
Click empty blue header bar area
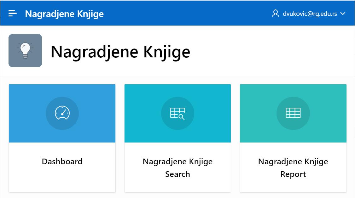pyautogui.click(x=189, y=13)
